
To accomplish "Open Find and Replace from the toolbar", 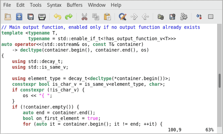I will (x=123, y=16).
